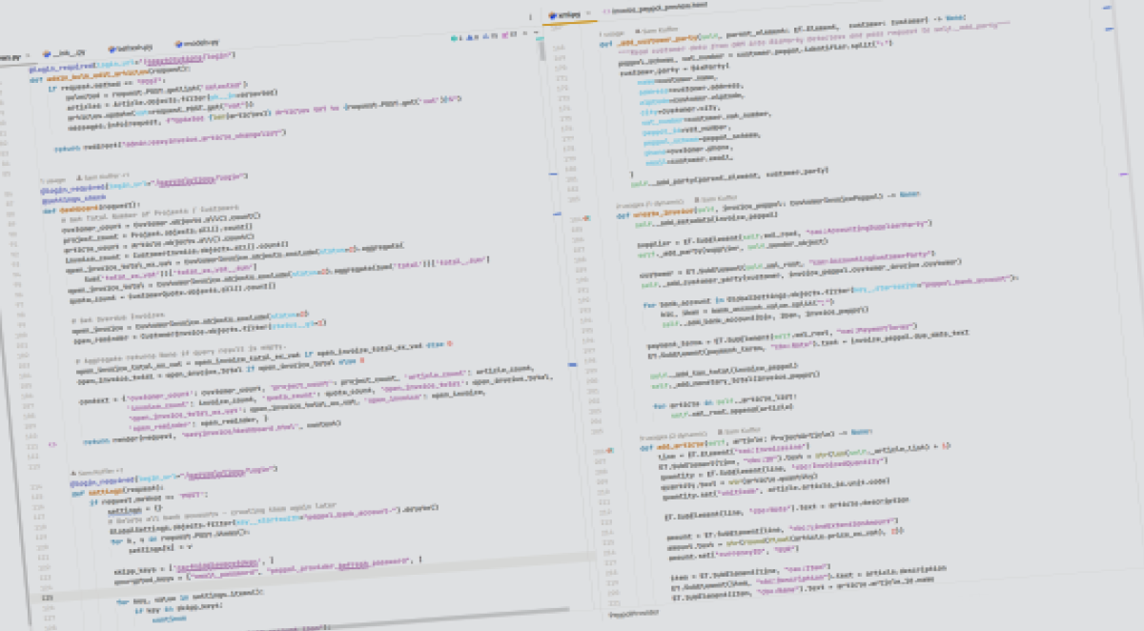
Task: Click the gutter icon beside return render line
Action: (52, 445)
